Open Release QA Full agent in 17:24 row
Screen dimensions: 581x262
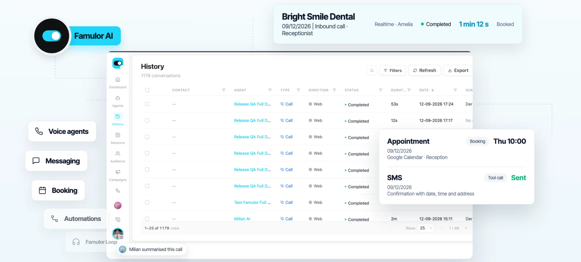252,104
